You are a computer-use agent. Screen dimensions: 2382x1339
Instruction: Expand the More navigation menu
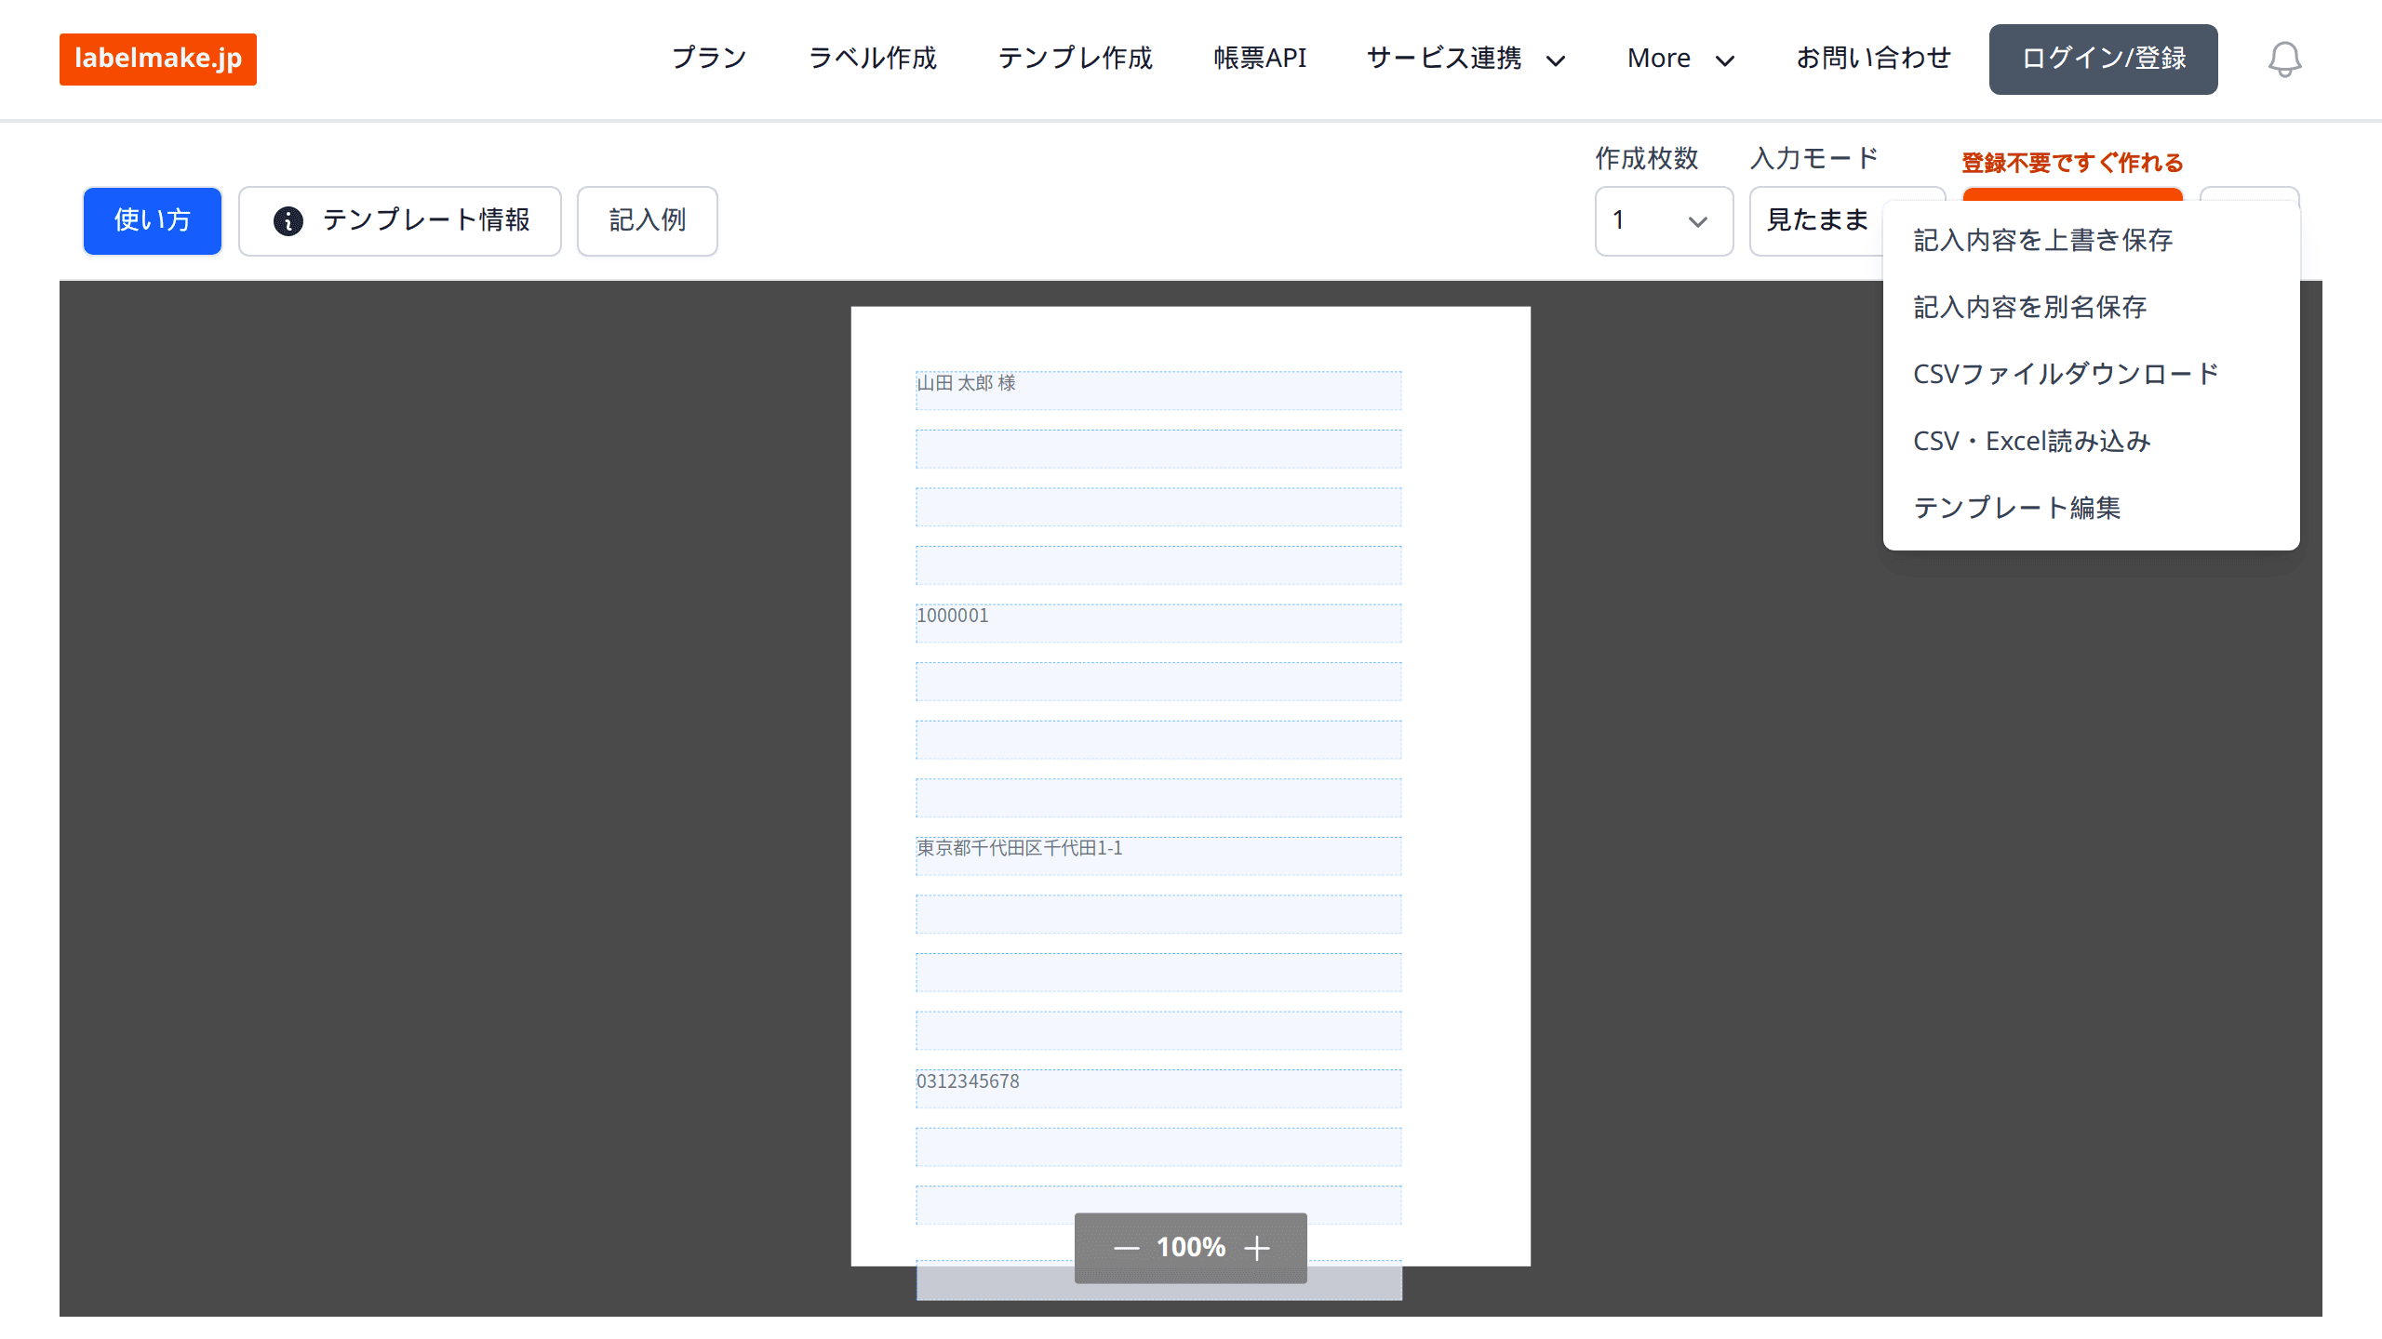(1680, 59)
